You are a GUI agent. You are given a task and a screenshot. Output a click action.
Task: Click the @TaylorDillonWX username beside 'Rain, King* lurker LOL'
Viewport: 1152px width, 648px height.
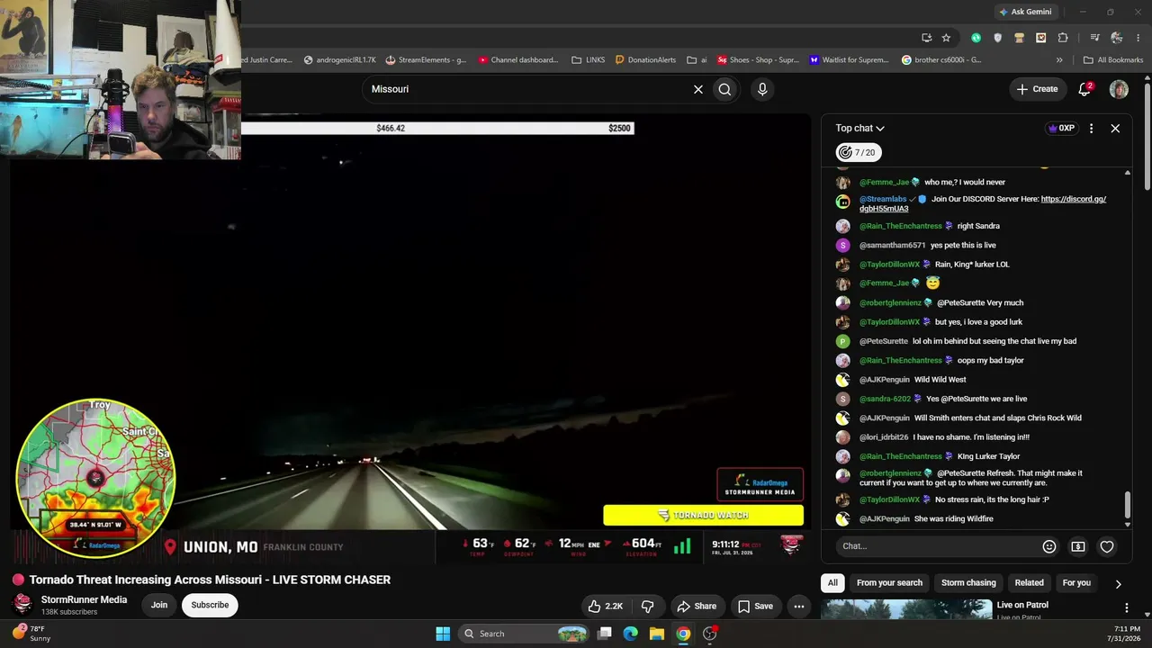(x=889, y=265)
